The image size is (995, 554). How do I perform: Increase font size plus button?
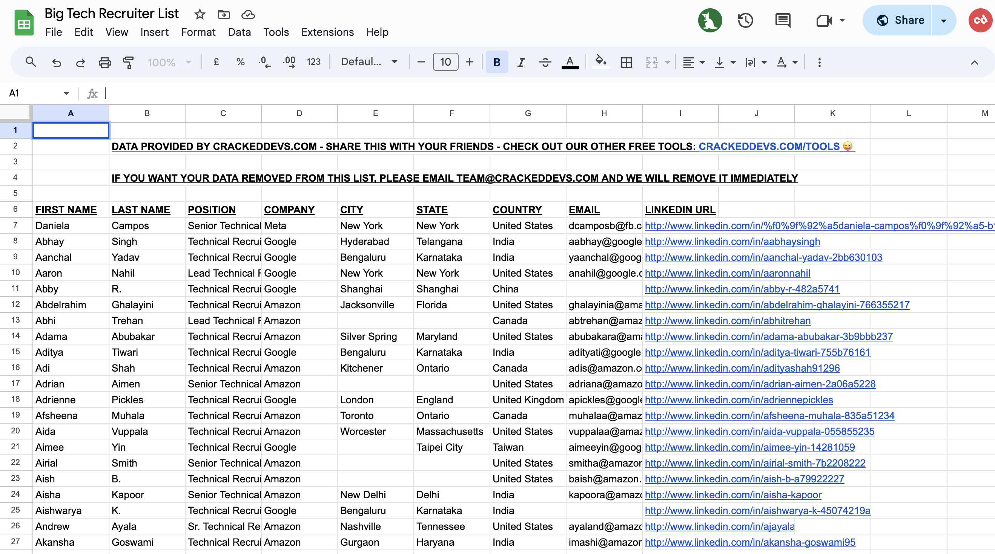pos(469,62)
